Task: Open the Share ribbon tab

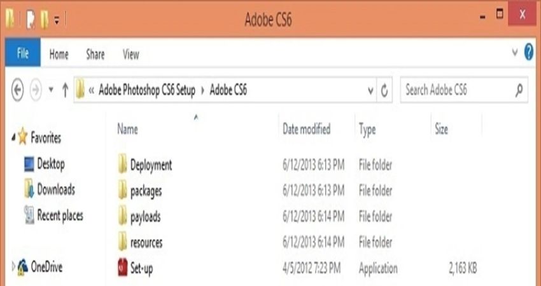Action: pos(95,55)
